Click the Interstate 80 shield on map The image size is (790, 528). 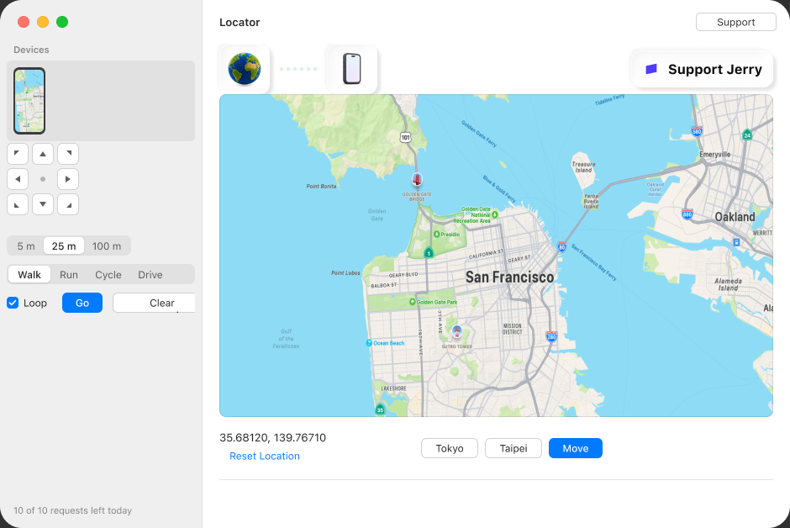pos(561,247)
